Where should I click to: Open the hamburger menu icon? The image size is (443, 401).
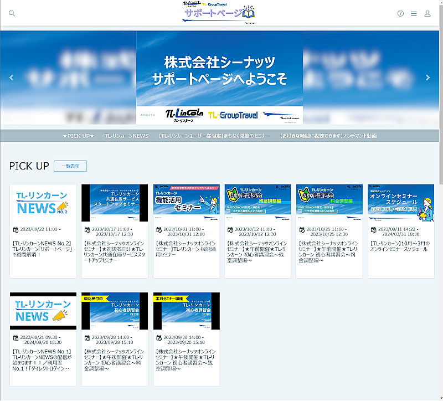click(414, 13)
